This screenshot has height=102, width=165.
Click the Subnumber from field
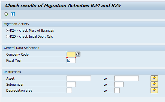tap(71, 84)
